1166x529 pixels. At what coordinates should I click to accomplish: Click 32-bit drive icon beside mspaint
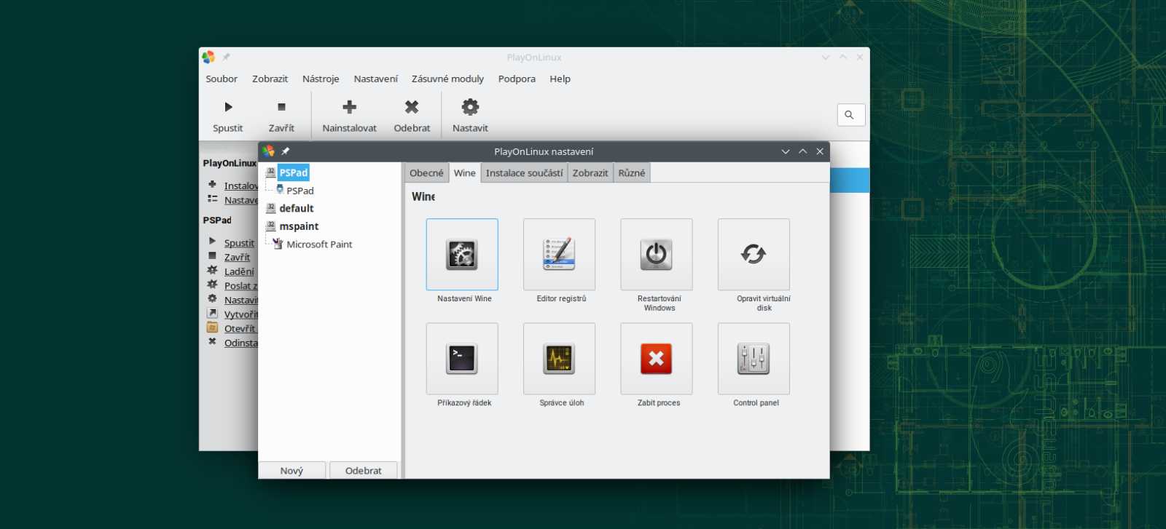(271, 226)
